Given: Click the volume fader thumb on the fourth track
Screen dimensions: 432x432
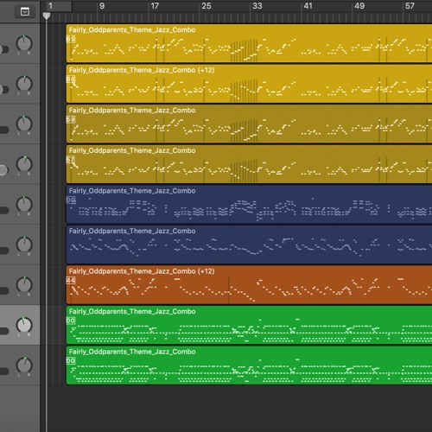Looking at the screenshot, I should pyautogui.click(x=3, y=170).
